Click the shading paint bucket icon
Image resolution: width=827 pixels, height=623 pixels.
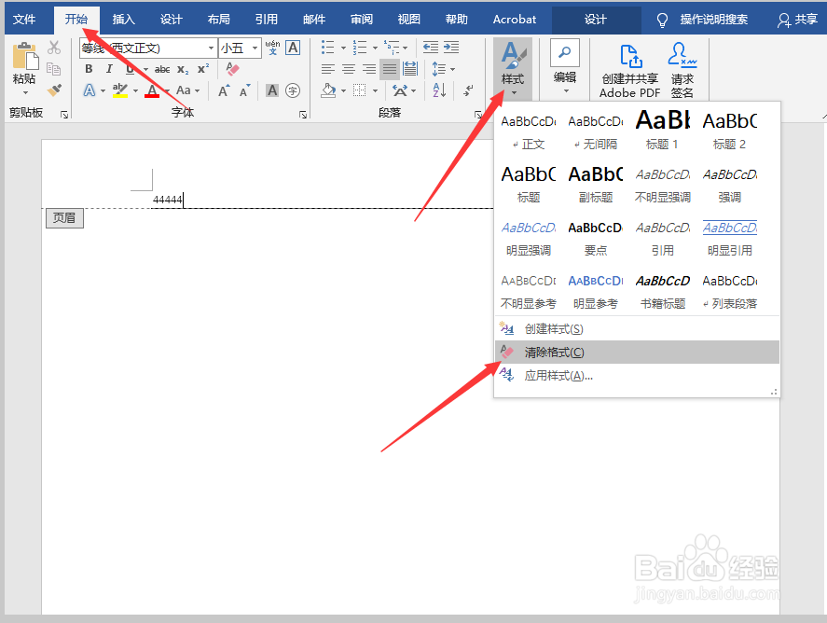[328, 90]
